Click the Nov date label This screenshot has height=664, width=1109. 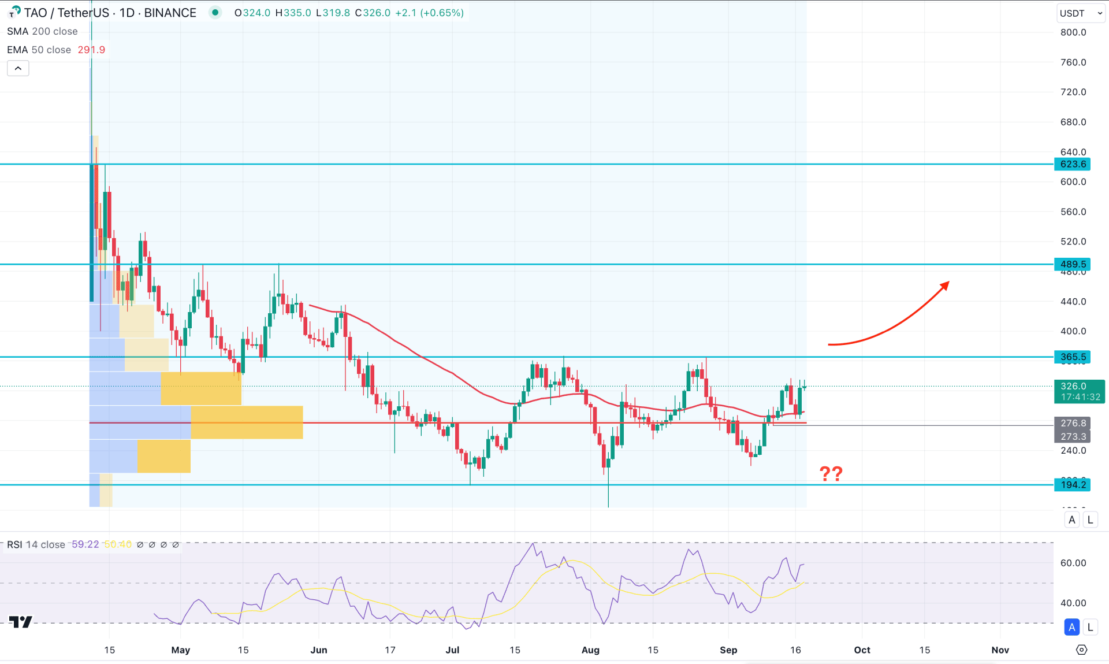1000,650
